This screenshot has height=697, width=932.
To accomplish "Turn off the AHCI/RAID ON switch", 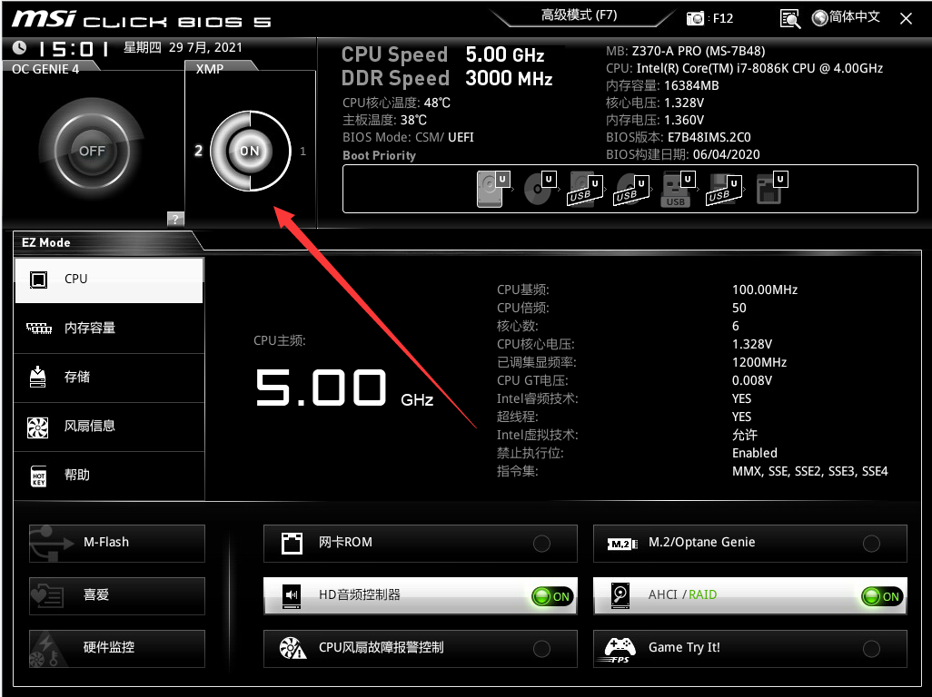I will pyautogui.click(x=882, y=596).
